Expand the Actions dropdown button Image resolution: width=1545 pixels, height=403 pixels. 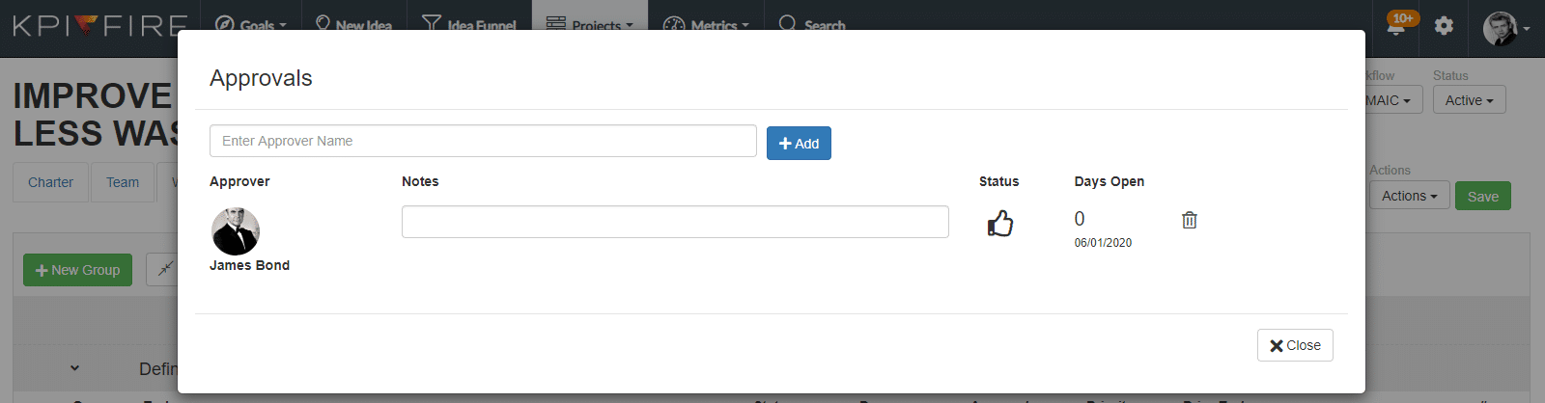click(1409, 196)
